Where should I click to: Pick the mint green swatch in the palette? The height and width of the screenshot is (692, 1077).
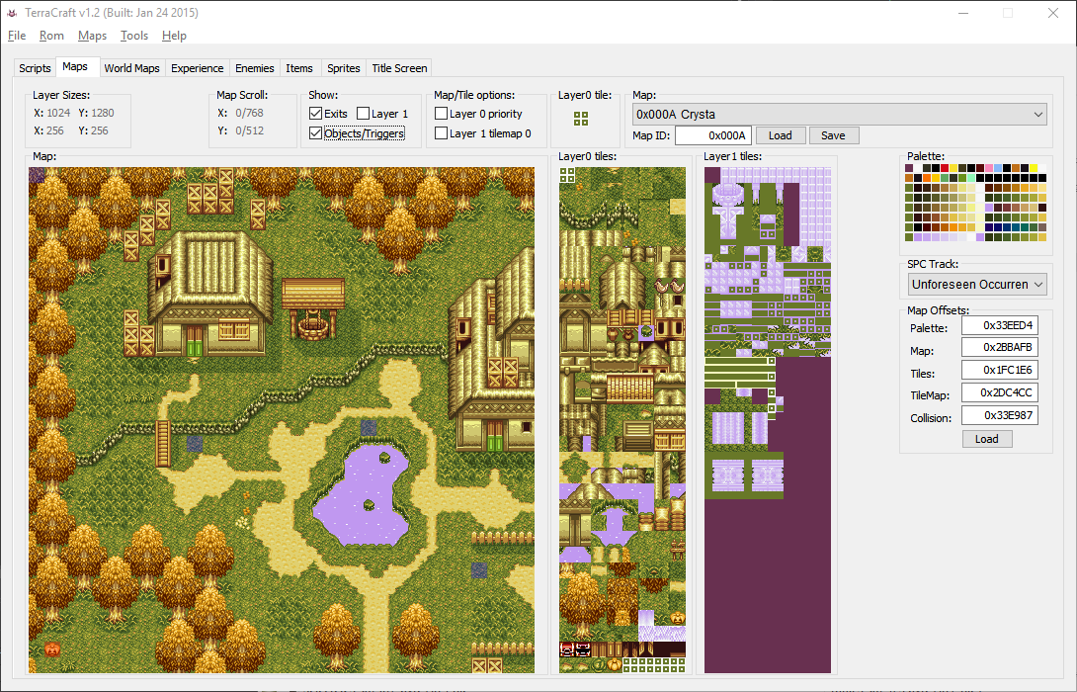tap(971, 178)
